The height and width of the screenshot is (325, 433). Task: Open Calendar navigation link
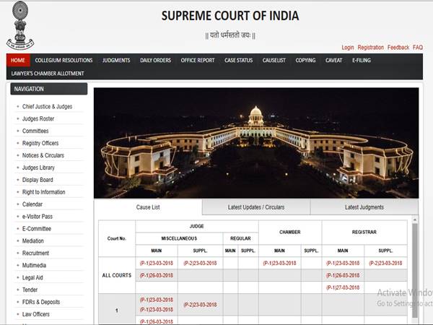(x=32, y=204)
